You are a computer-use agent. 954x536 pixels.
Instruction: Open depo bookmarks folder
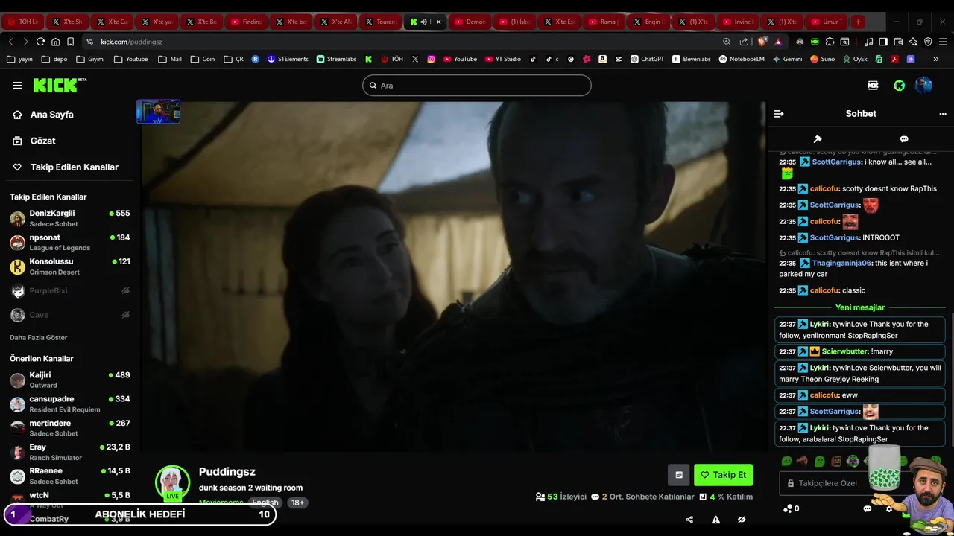pos(54,59)
